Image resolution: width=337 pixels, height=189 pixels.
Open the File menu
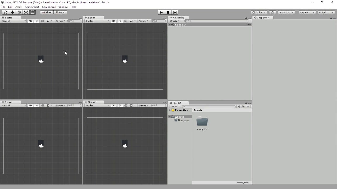click(3, 7)
